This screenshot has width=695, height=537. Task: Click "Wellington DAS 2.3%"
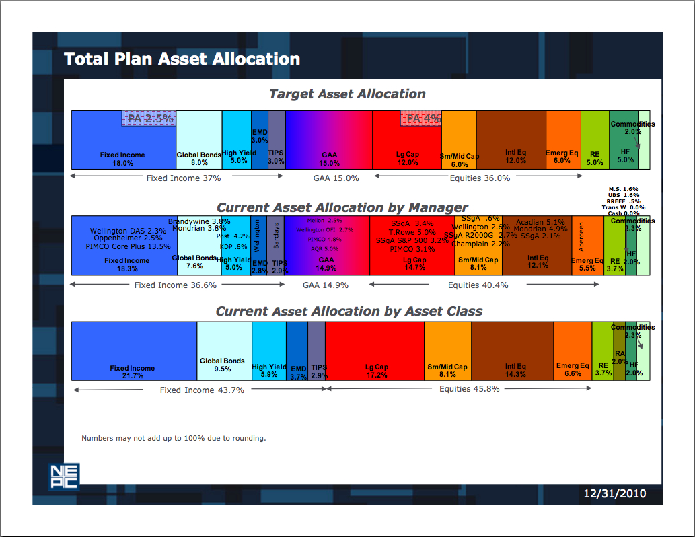point(128,231)
